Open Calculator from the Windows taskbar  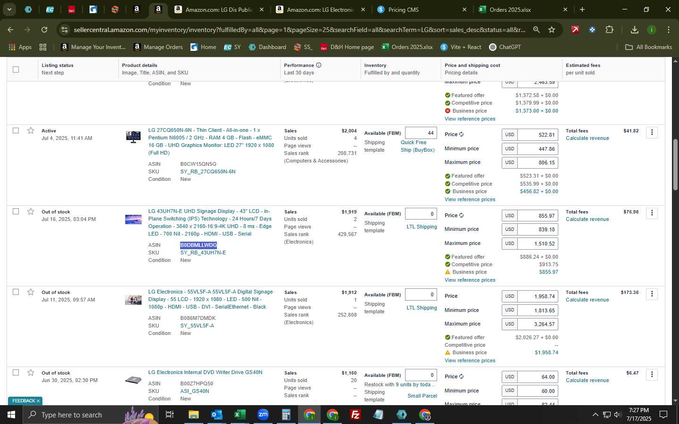(286, 415)
